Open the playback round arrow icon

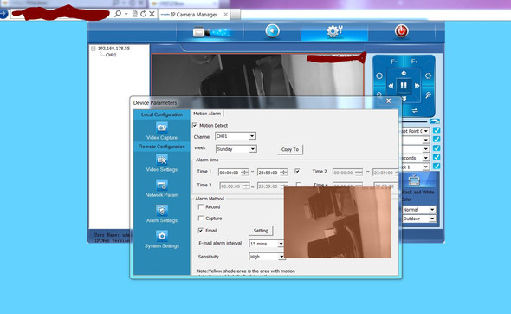272,31
